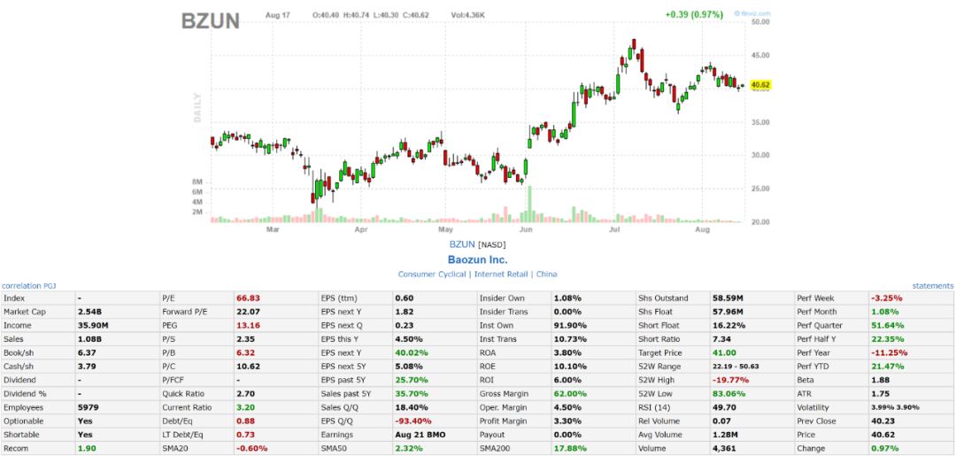Click the finviz.com watermark link on chart
Viewport: 956px width, 456px height.
coord(753,12)
